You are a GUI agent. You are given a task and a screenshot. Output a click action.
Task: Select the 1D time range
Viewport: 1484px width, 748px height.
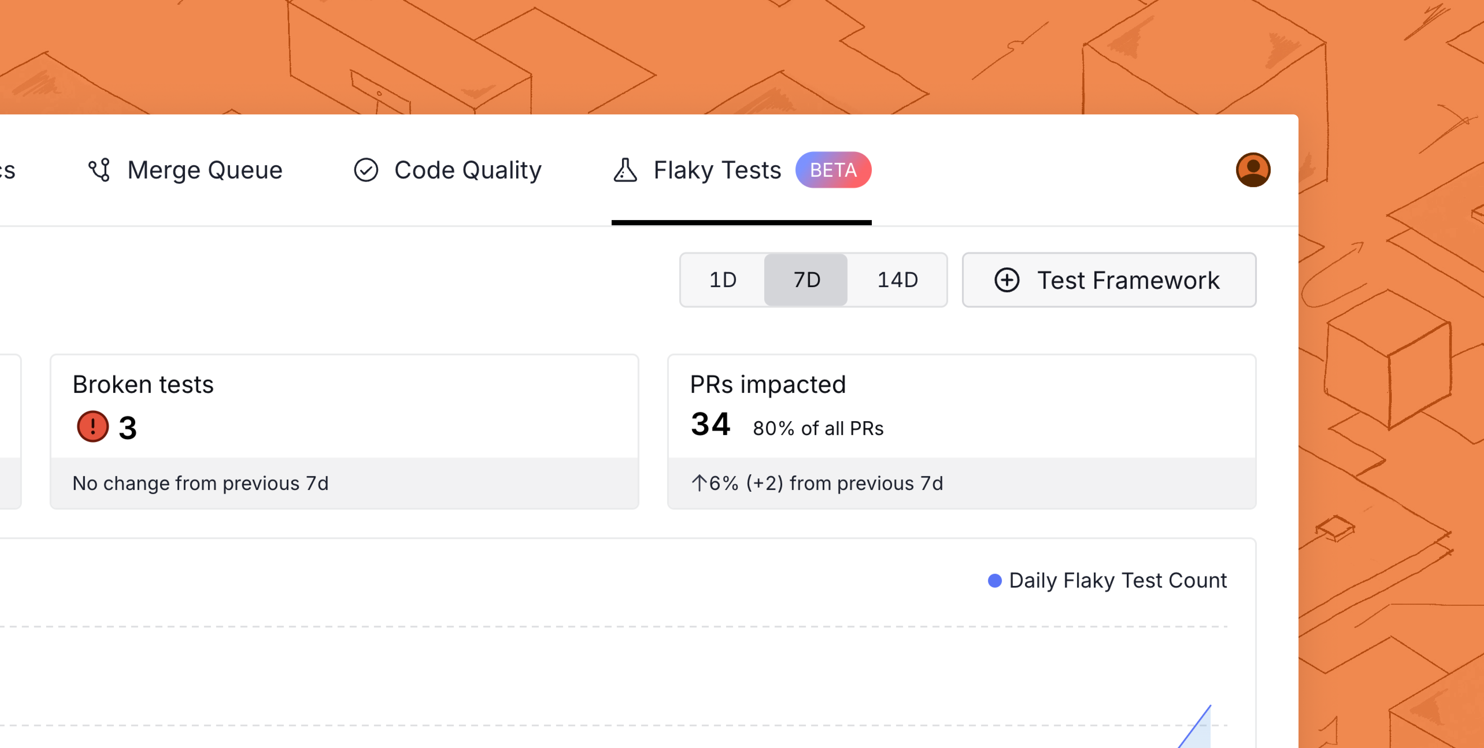click(x=722, y=280)
